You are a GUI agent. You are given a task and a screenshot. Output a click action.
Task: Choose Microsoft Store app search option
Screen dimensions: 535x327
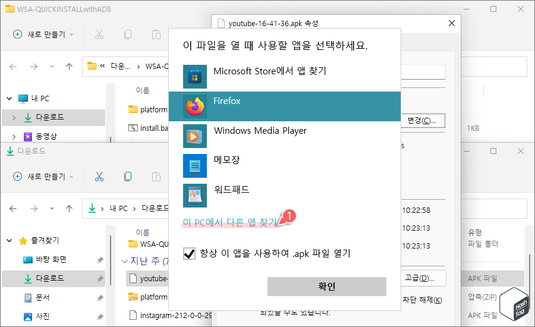[x=285, y=77]
